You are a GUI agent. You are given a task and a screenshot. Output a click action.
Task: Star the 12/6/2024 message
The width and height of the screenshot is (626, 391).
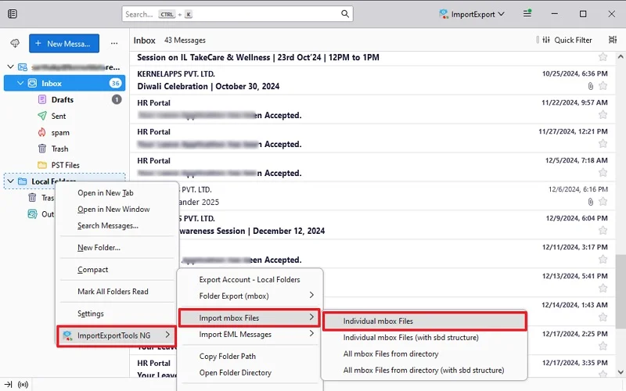[x=603, y=202]
